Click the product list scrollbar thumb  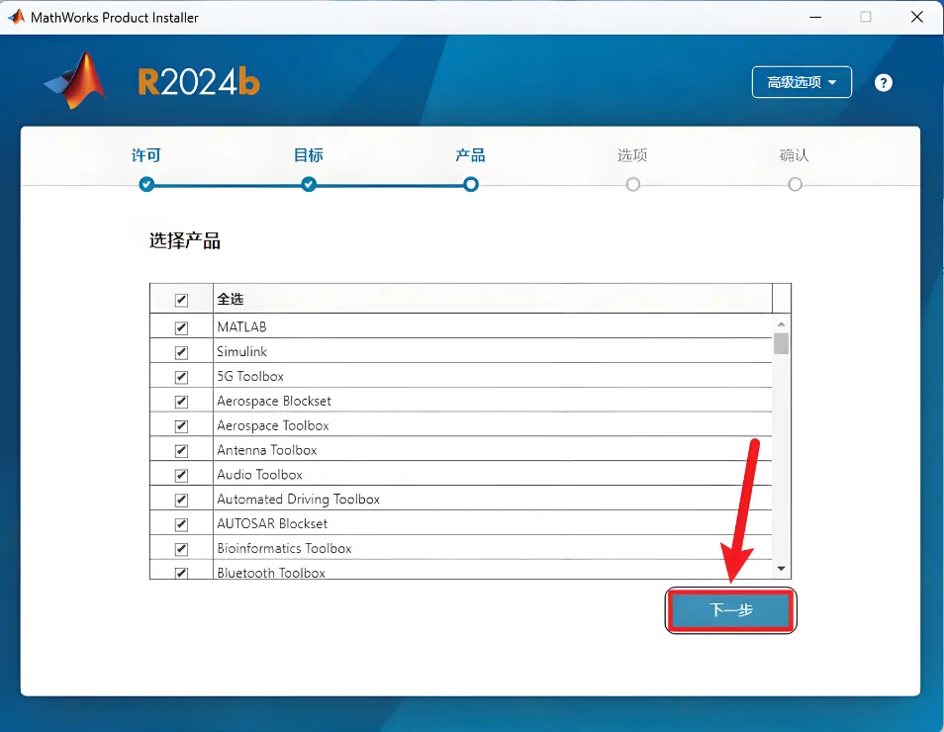(781, 343)
